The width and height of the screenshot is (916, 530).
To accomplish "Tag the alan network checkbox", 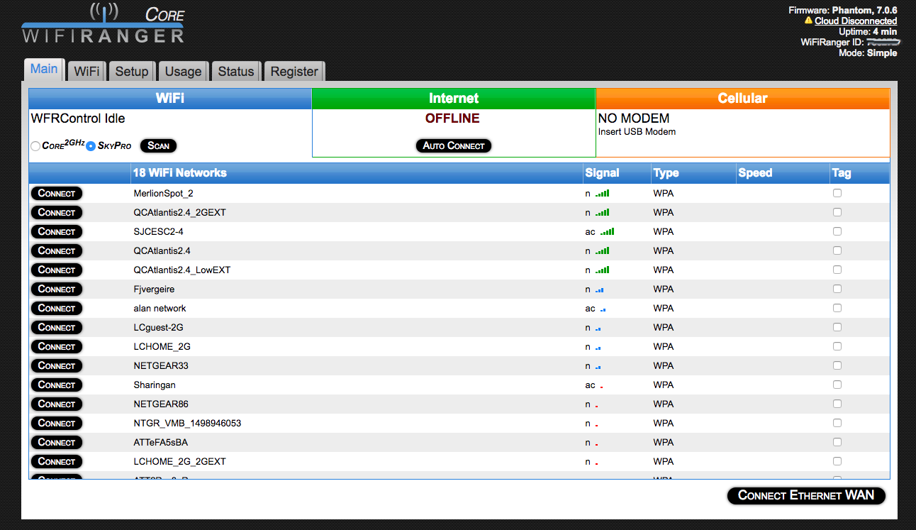I will tap(837, 308).
